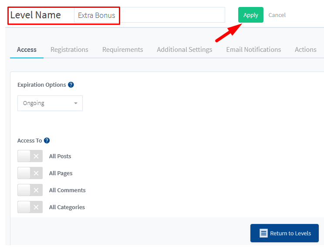Image resolution: width=324 pixels, height=251 pixels.
Task: Open the Actions tab
Action: coord(306,50)
